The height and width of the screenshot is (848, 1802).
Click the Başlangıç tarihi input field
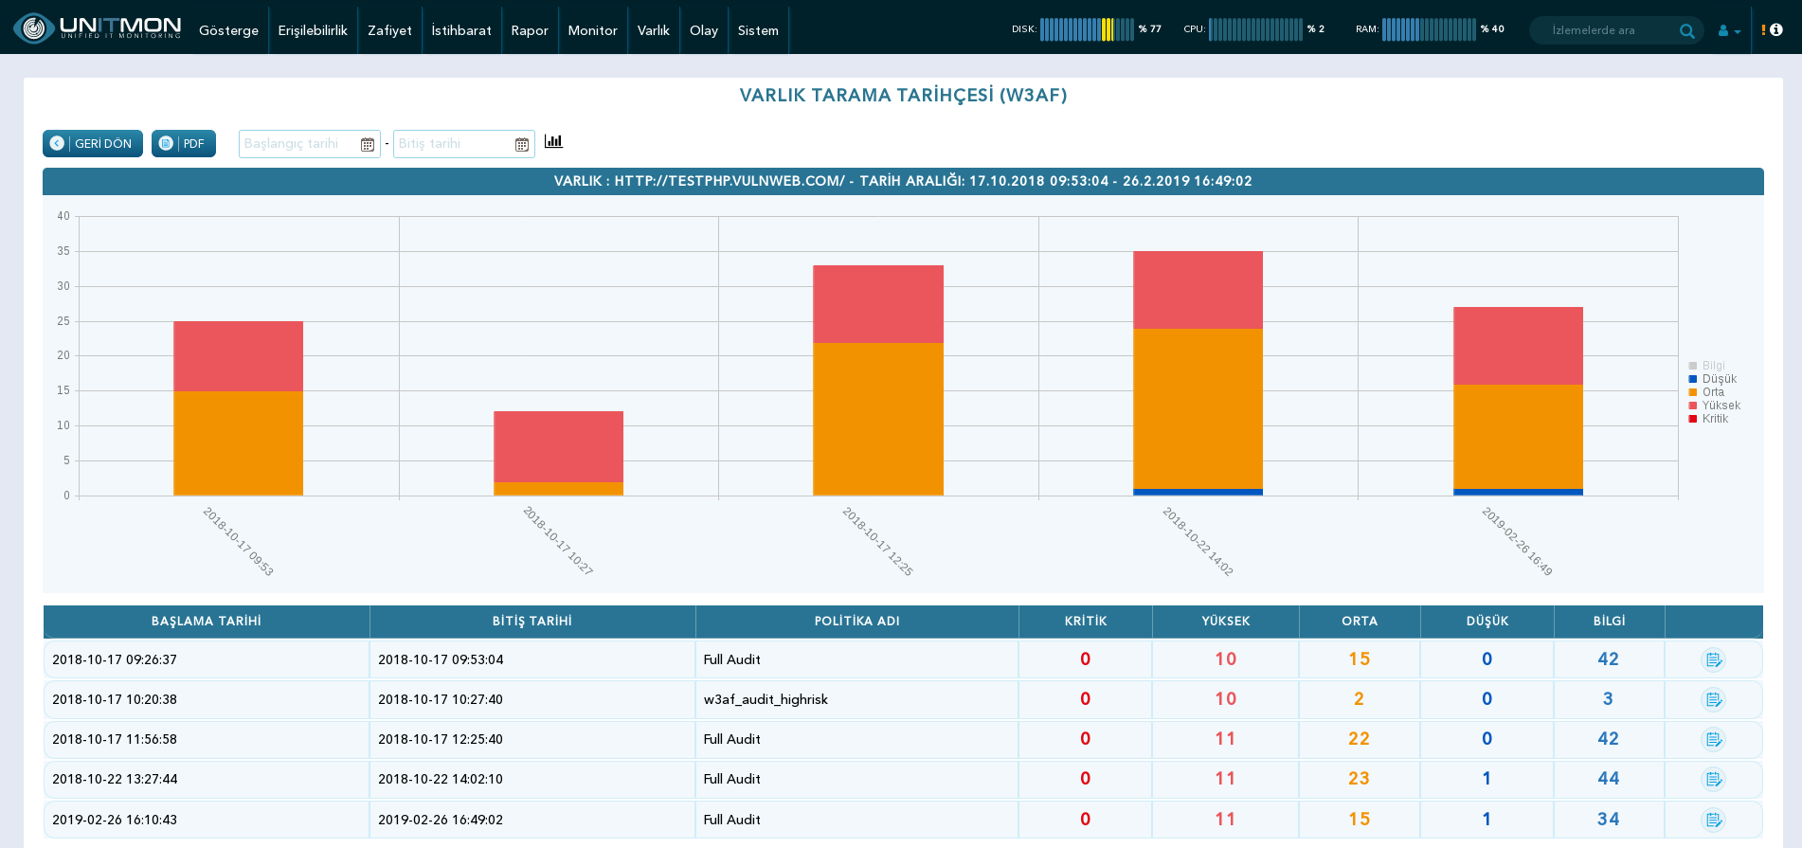[309, 144]
